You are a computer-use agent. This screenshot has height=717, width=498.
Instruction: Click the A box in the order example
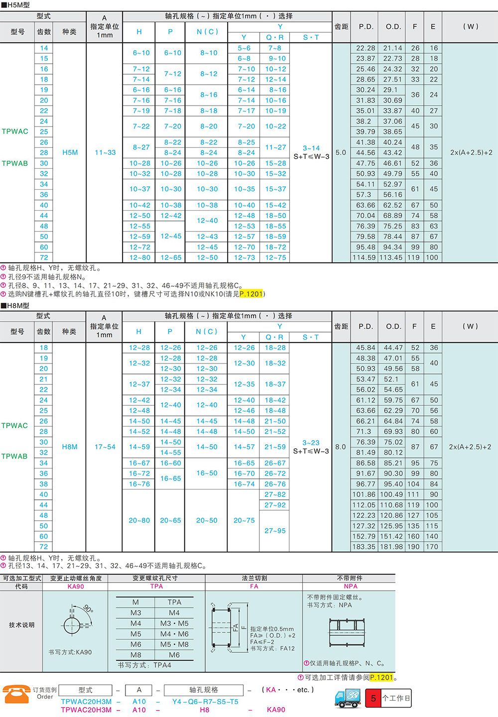tap(139, 690)
